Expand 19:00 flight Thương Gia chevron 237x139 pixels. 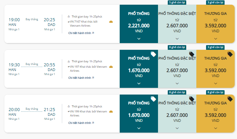pyautogui.click(x=215, y=39)
